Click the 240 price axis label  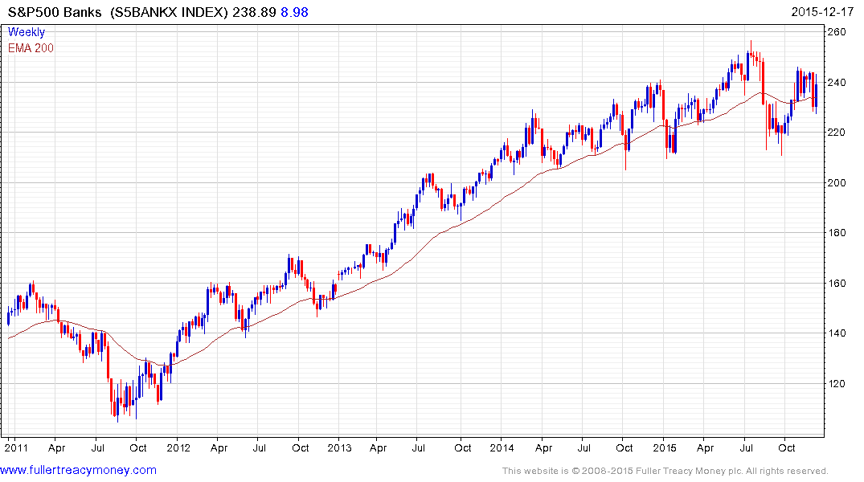(837, 83)
